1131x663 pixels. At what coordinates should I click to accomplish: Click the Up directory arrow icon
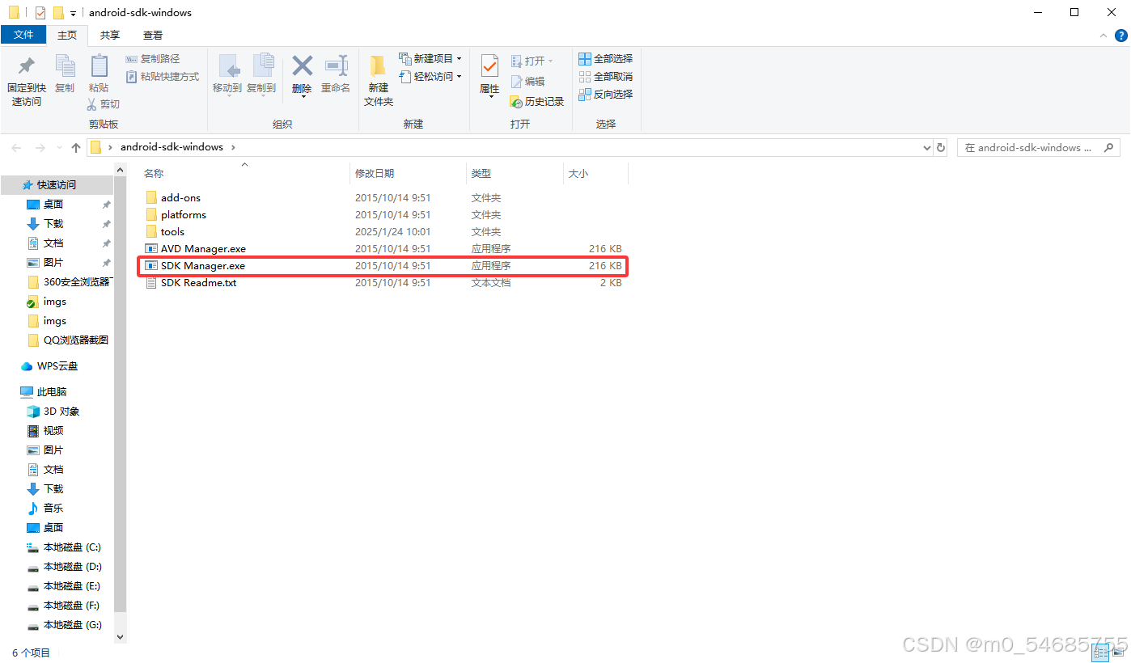(x=76, y=148)
